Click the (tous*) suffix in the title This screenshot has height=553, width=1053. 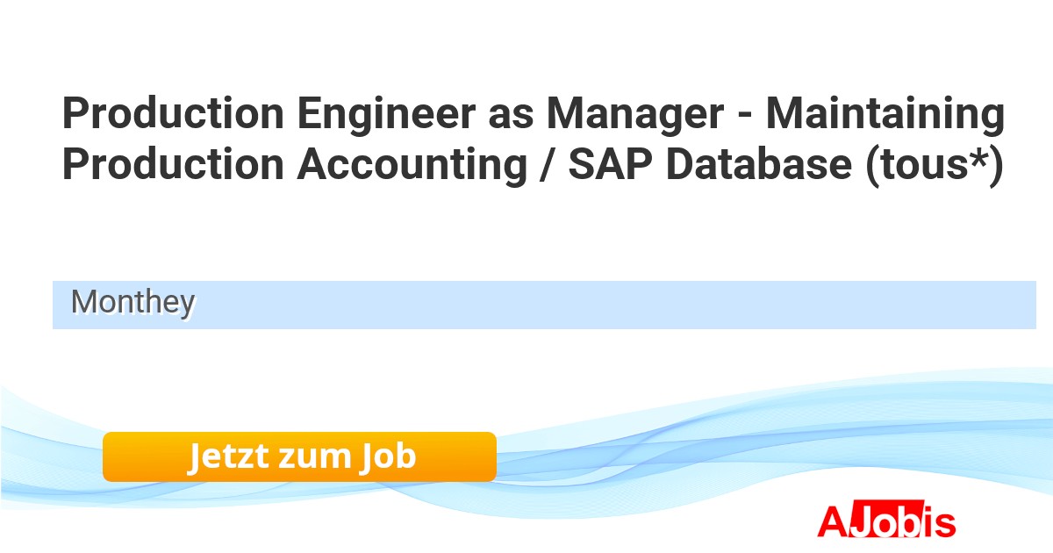(x=934, y=164)
